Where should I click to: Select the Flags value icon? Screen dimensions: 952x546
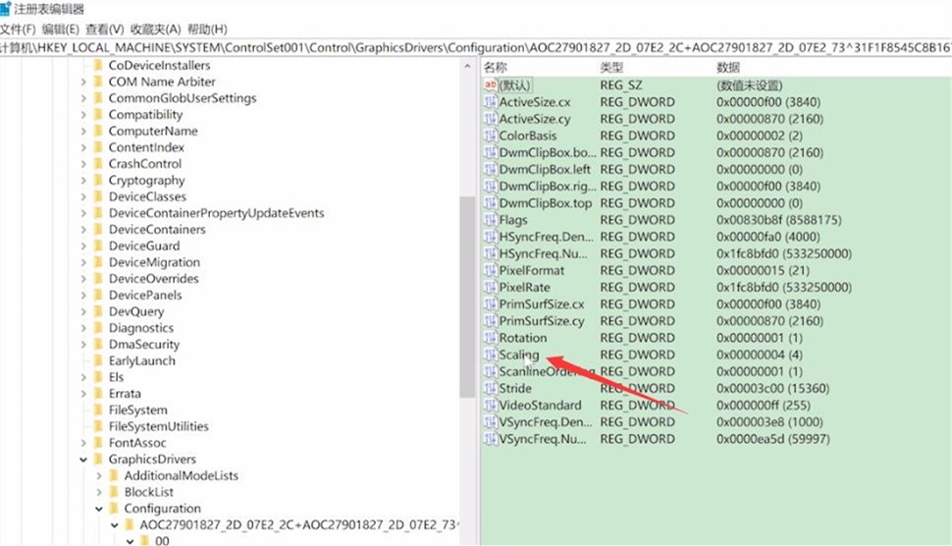point(490,220)
